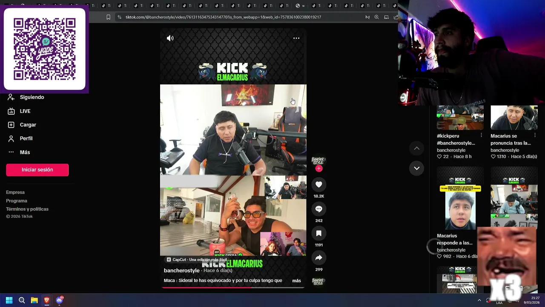The image size is (545, 307).
Task: Click the cast screen icon in address bar
Action: (386, 17)
